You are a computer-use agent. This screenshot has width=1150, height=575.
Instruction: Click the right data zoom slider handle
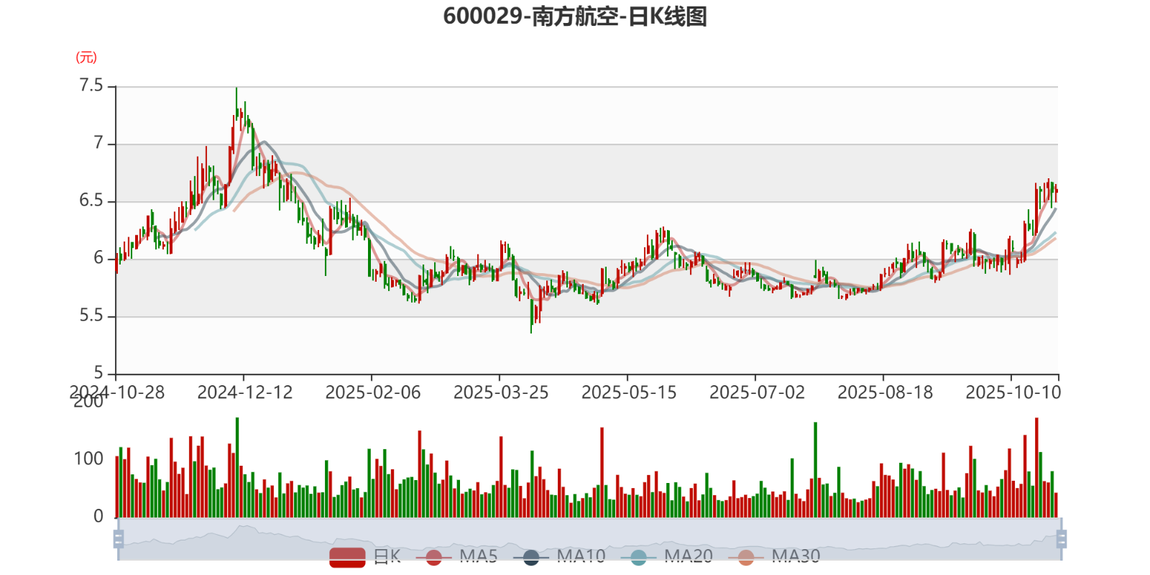pos(1062,539)
